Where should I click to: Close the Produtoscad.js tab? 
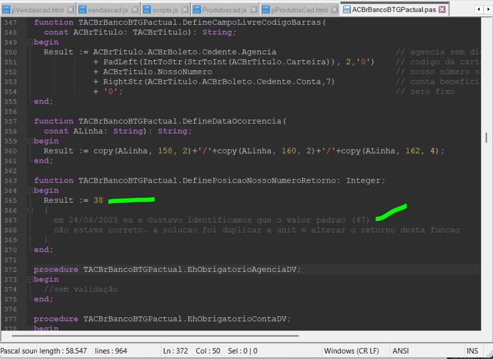click(x=254, y=10)
